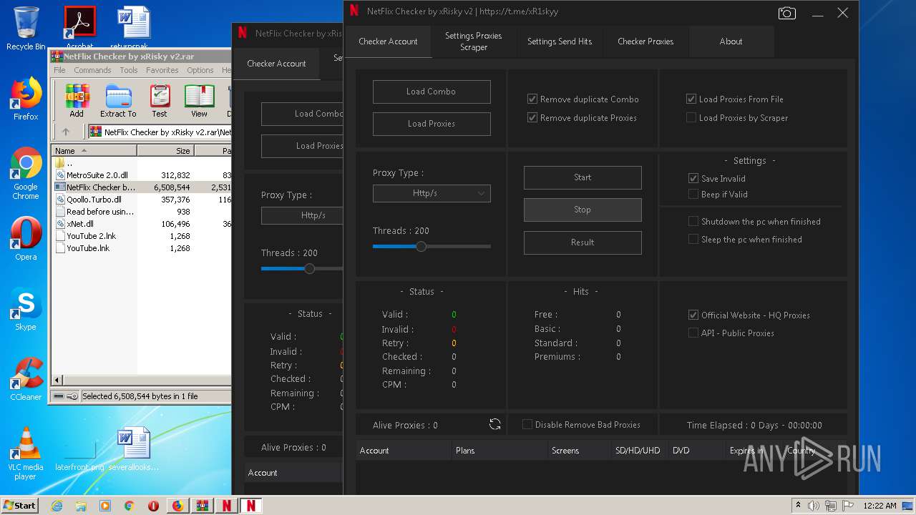
Task: Enable Shutdown the pc when finished
Action: [693, 221]
